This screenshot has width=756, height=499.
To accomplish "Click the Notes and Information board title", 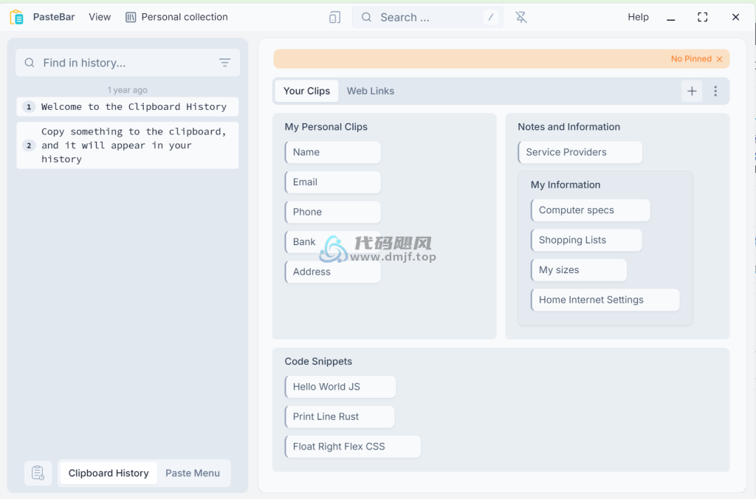I will click(569, 127).
